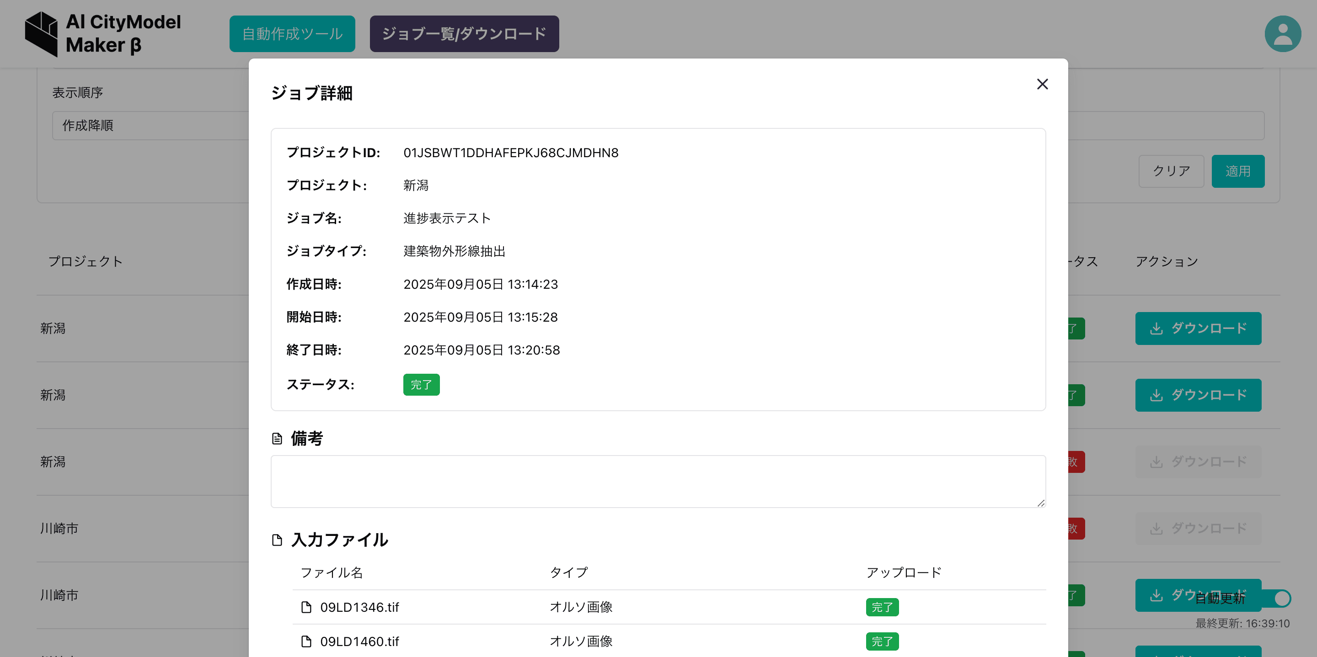Click the notes icon beside 備考
Screen dimensions: 1317x657
(x=277, y=438)
